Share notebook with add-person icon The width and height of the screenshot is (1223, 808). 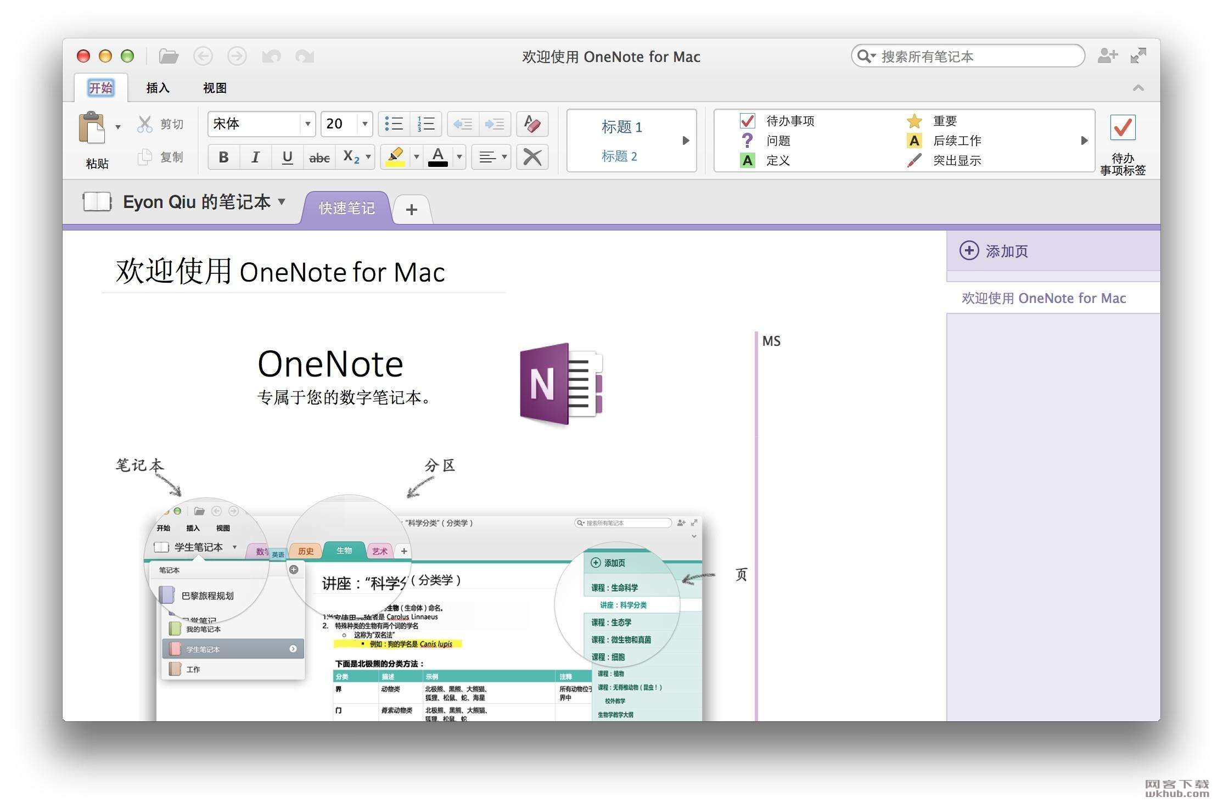point(1107,55)
